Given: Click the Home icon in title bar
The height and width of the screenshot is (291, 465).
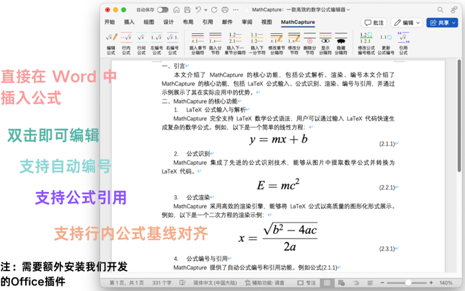Looking at the screenshot, I should (x=177, y=10).
